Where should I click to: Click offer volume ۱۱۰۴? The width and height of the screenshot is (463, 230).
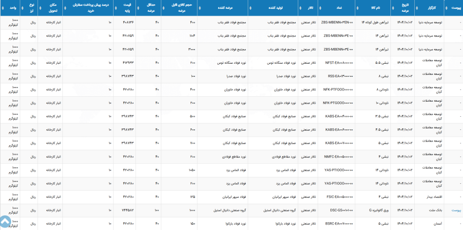[193, 36]
